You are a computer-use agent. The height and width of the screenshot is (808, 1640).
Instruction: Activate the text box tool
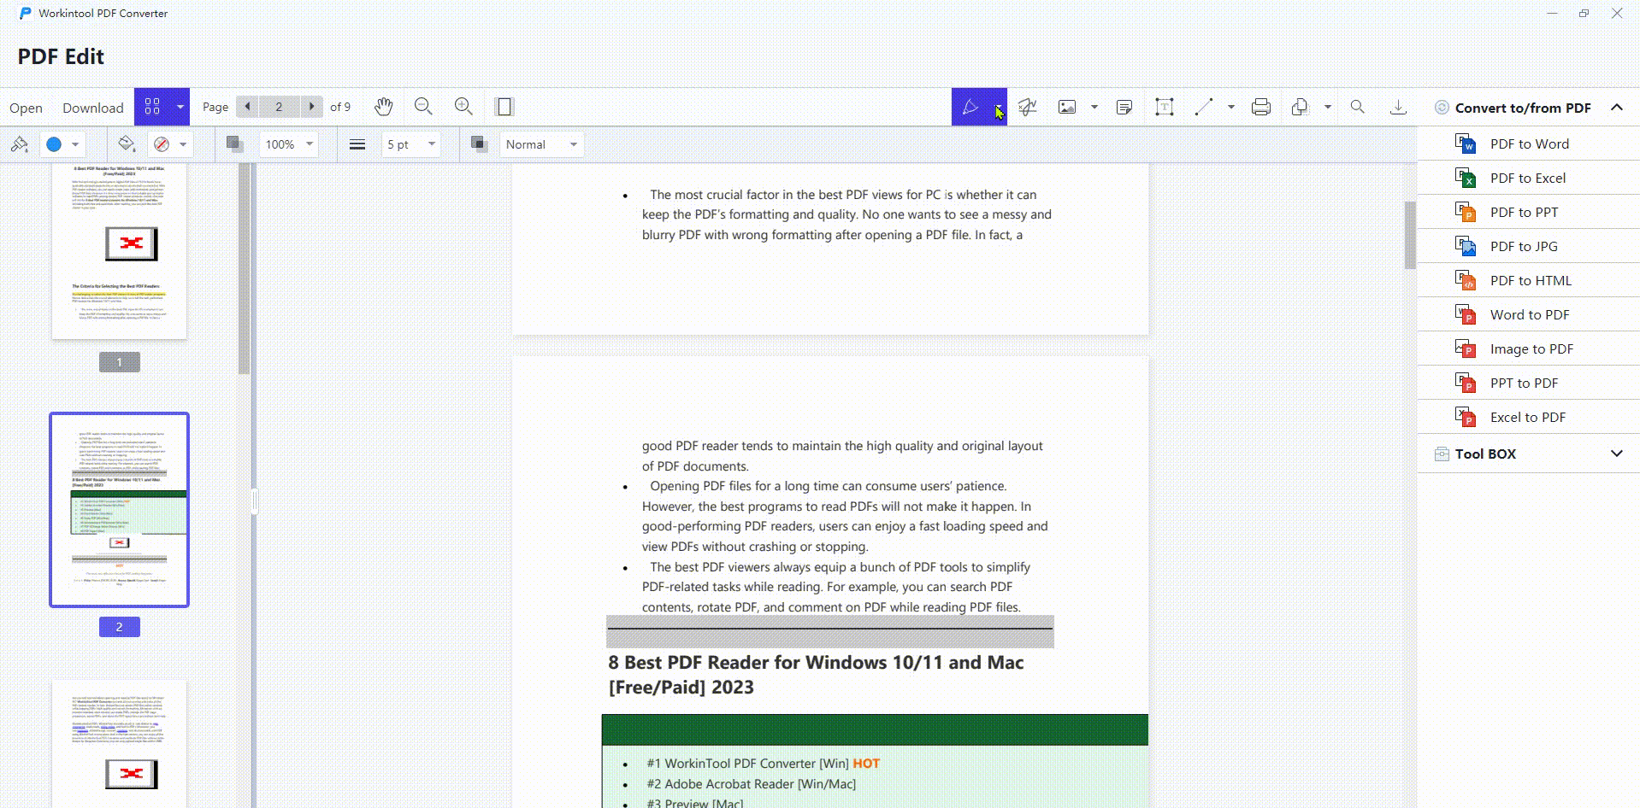click(1164, 107)
